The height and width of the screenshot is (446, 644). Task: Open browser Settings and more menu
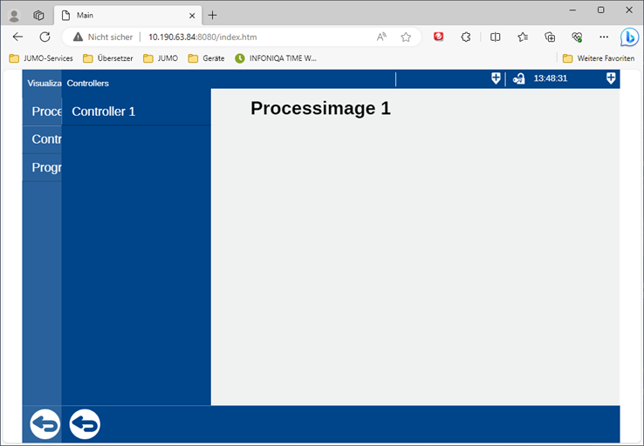pyautogui.click(x=604, y=37)
